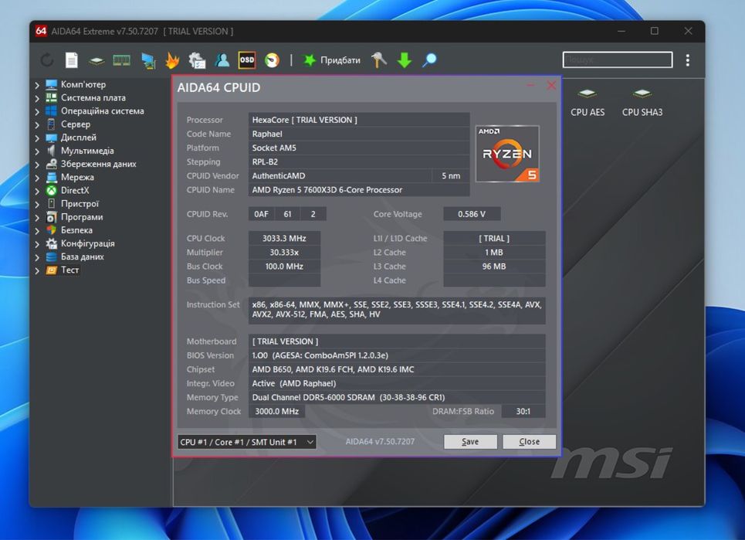
Task: Click the Системна плата motherboard icon
Action: [x=51, y=98]
